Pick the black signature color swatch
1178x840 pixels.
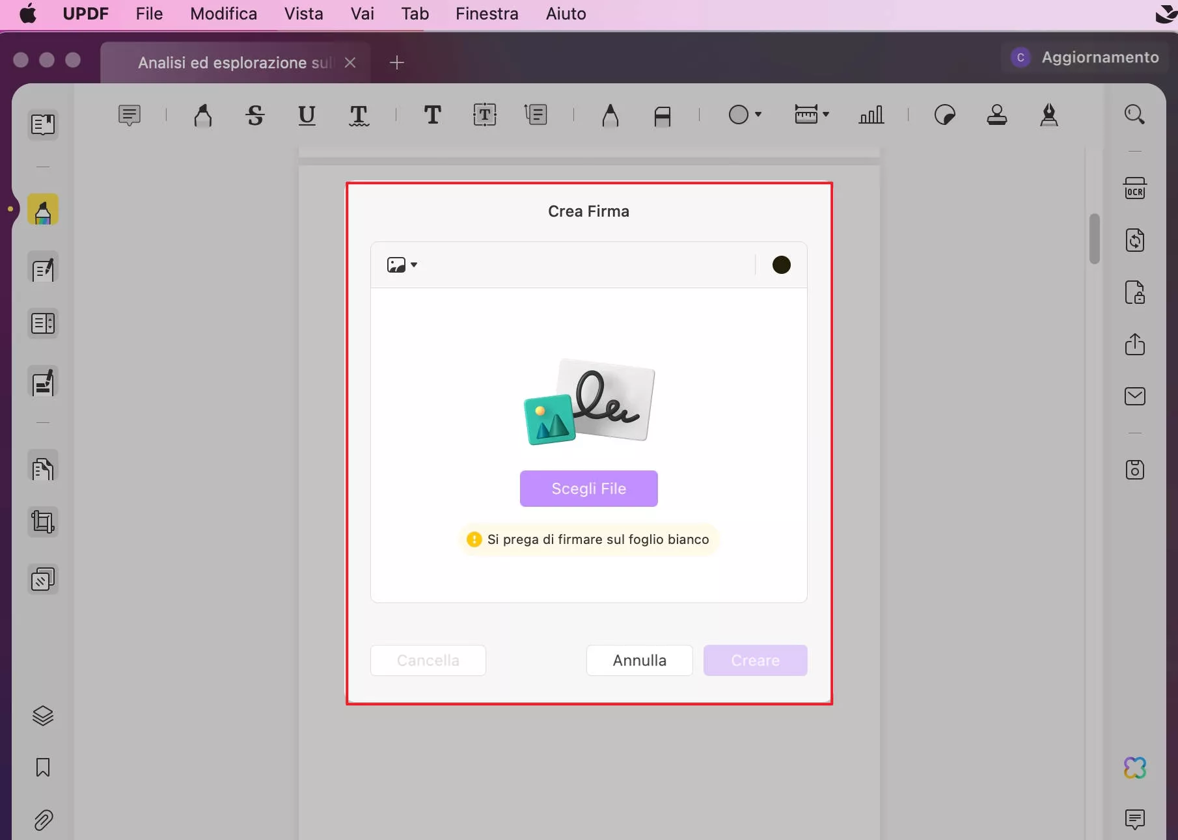tap(781, 265)
